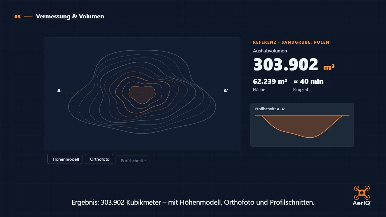Click the 303.902 volume figure
This screenshot has width=386, height=217.
[x=286, y=64]
